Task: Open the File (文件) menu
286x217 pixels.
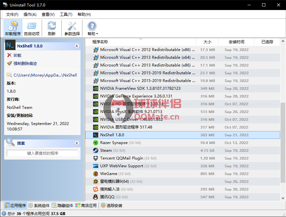Action: coord(12,15)
